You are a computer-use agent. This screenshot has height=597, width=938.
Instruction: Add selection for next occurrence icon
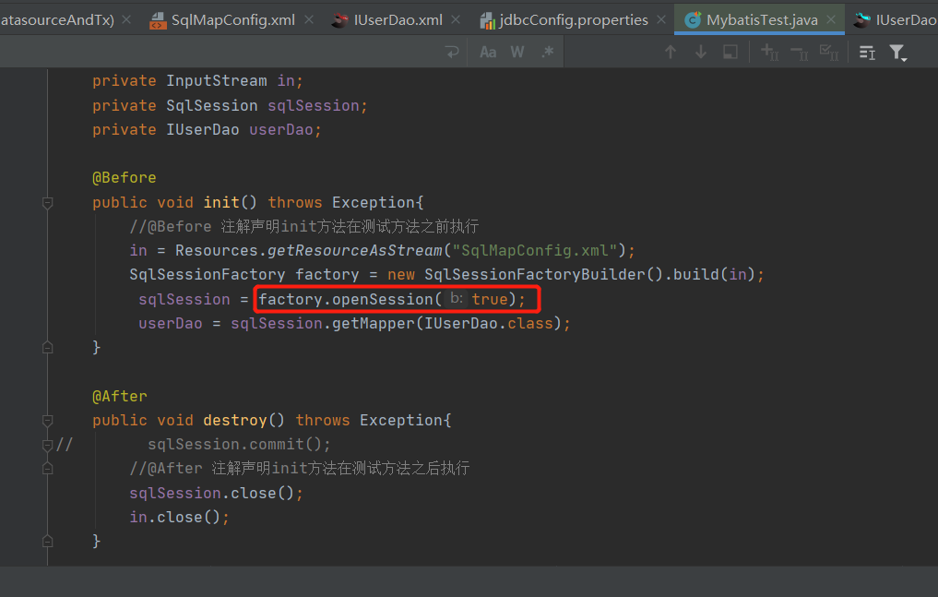769,52
